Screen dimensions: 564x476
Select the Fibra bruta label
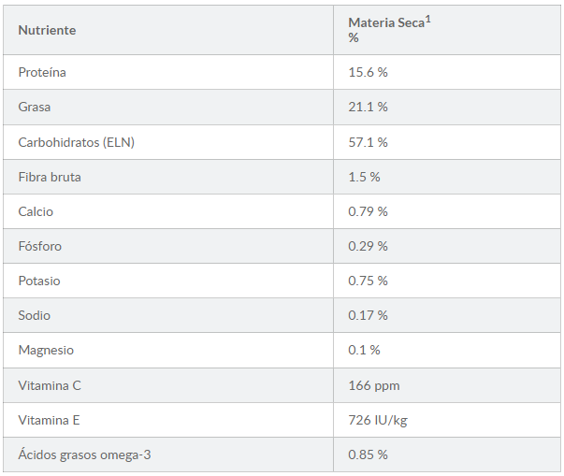point(50,177)
